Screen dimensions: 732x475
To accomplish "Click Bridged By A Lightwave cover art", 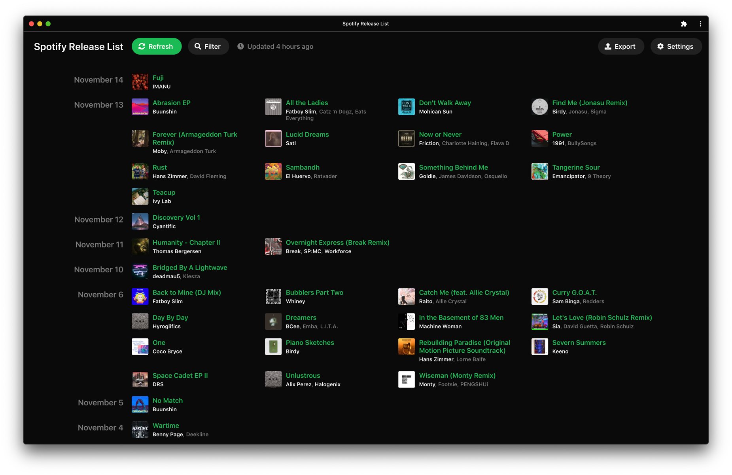I will point(140,272).
